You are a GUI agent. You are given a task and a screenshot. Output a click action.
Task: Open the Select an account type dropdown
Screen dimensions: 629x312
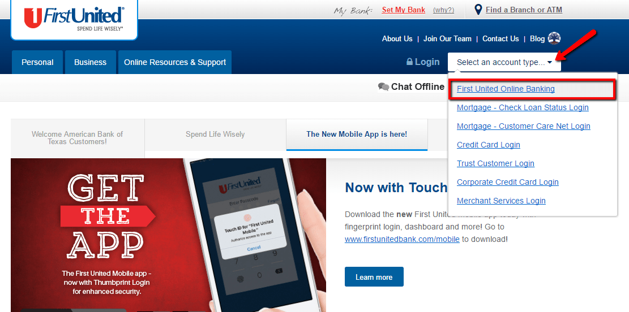504,63
